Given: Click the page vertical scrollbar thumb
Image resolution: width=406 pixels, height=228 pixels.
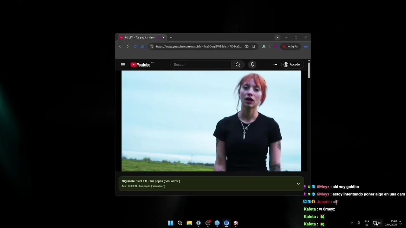Looking at the screenshot, I should [x=309, y=70].
